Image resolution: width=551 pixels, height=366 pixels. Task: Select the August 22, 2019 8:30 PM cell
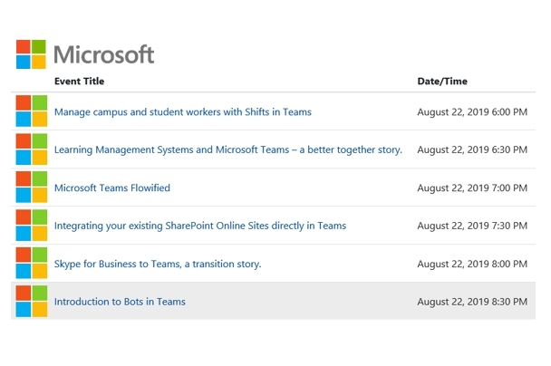tap(471, 302)
